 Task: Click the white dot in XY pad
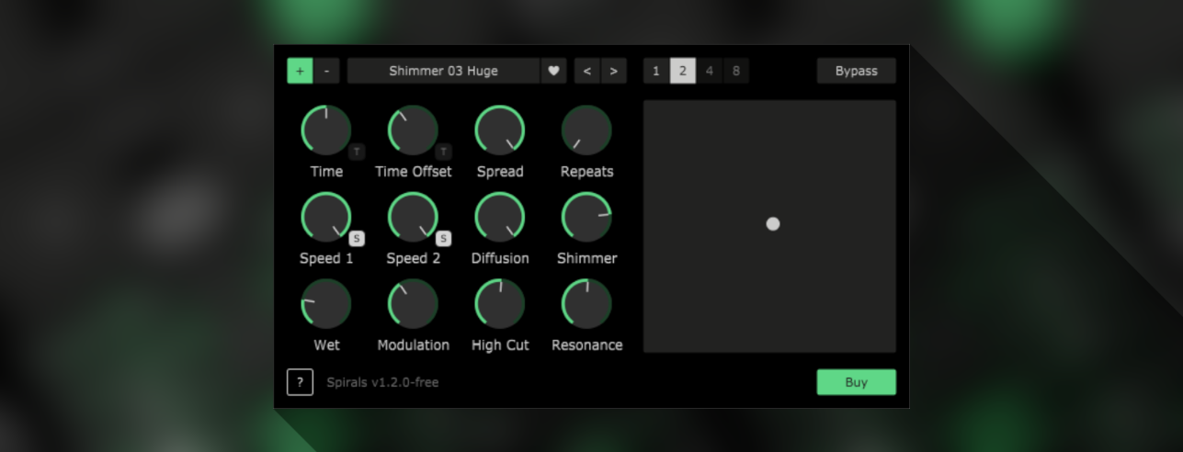pos(773,224)
